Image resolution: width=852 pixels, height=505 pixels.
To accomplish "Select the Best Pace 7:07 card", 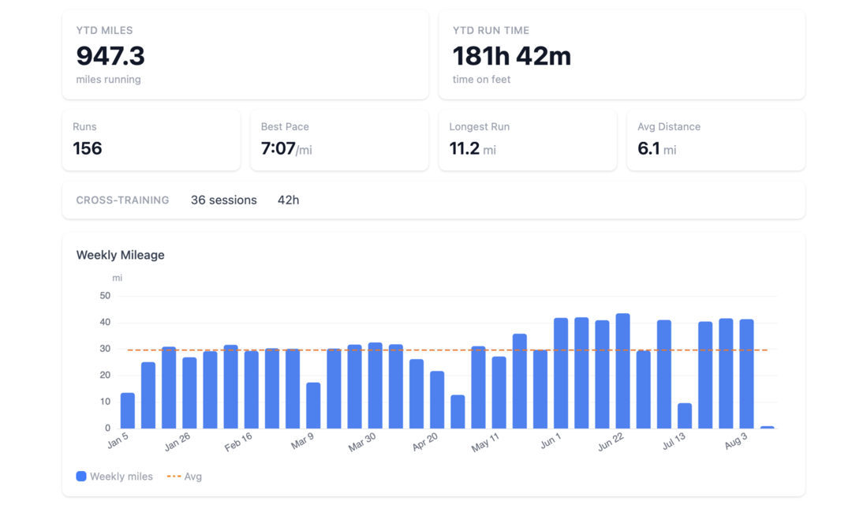I will (339, 140).
